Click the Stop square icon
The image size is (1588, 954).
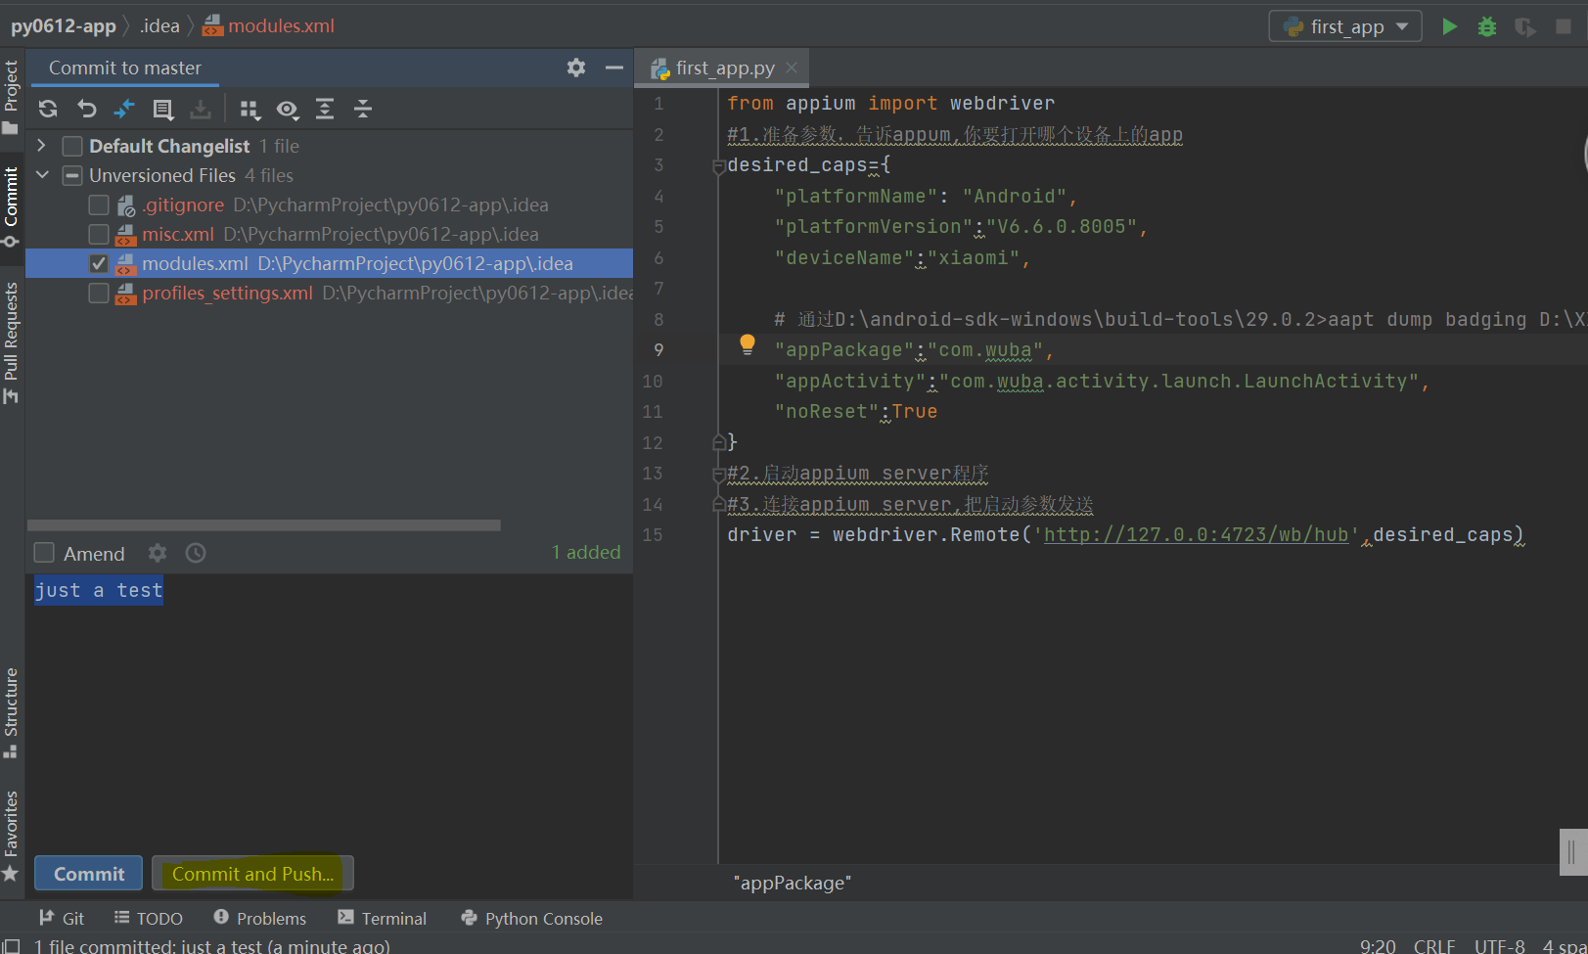pyautogui.click(x=1564, y=26)
